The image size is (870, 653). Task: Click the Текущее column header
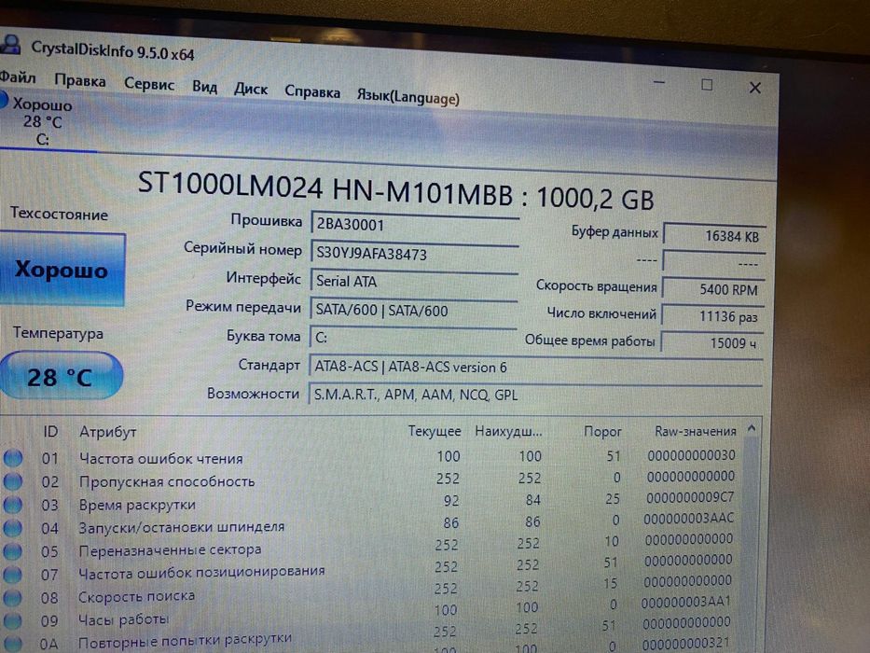pyautogui.click(x=435, y=431)
